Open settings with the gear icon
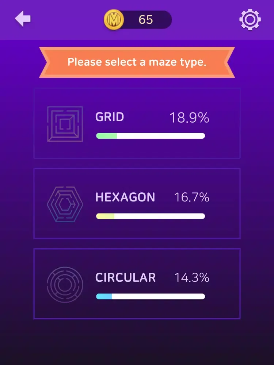This screenshot has height=365, width=274. coord(250,19)
